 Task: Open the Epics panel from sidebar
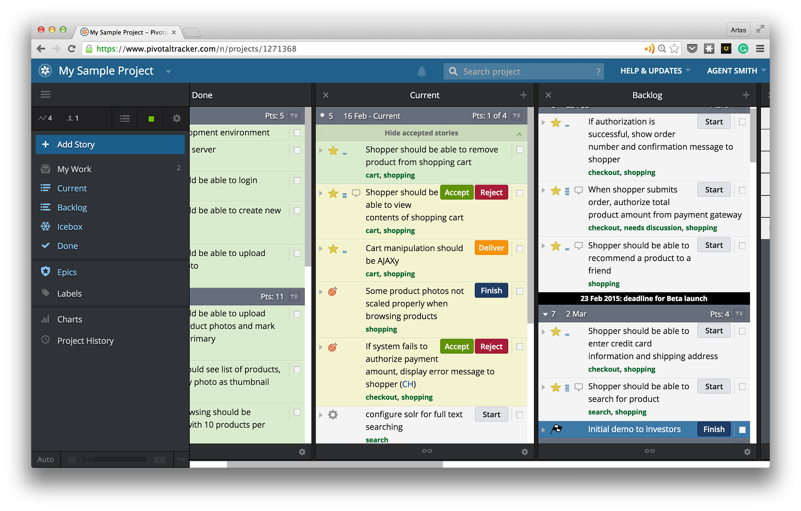(67, 272)
